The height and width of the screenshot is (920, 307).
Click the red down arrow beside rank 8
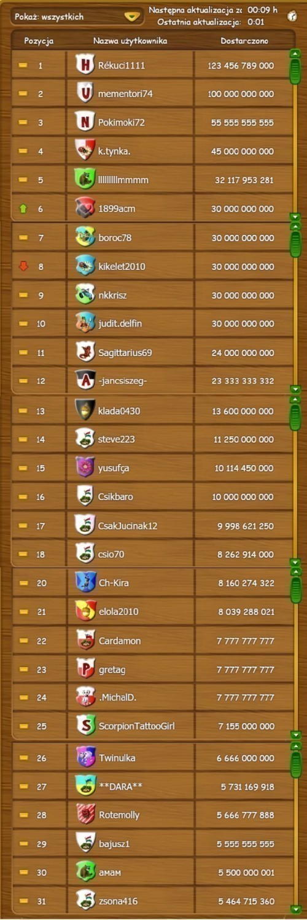coord(23,266)
